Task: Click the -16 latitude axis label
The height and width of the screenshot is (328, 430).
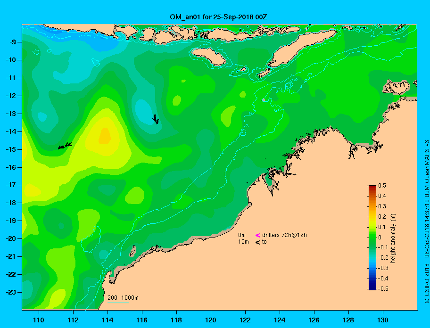Action: tap(11, 167)
